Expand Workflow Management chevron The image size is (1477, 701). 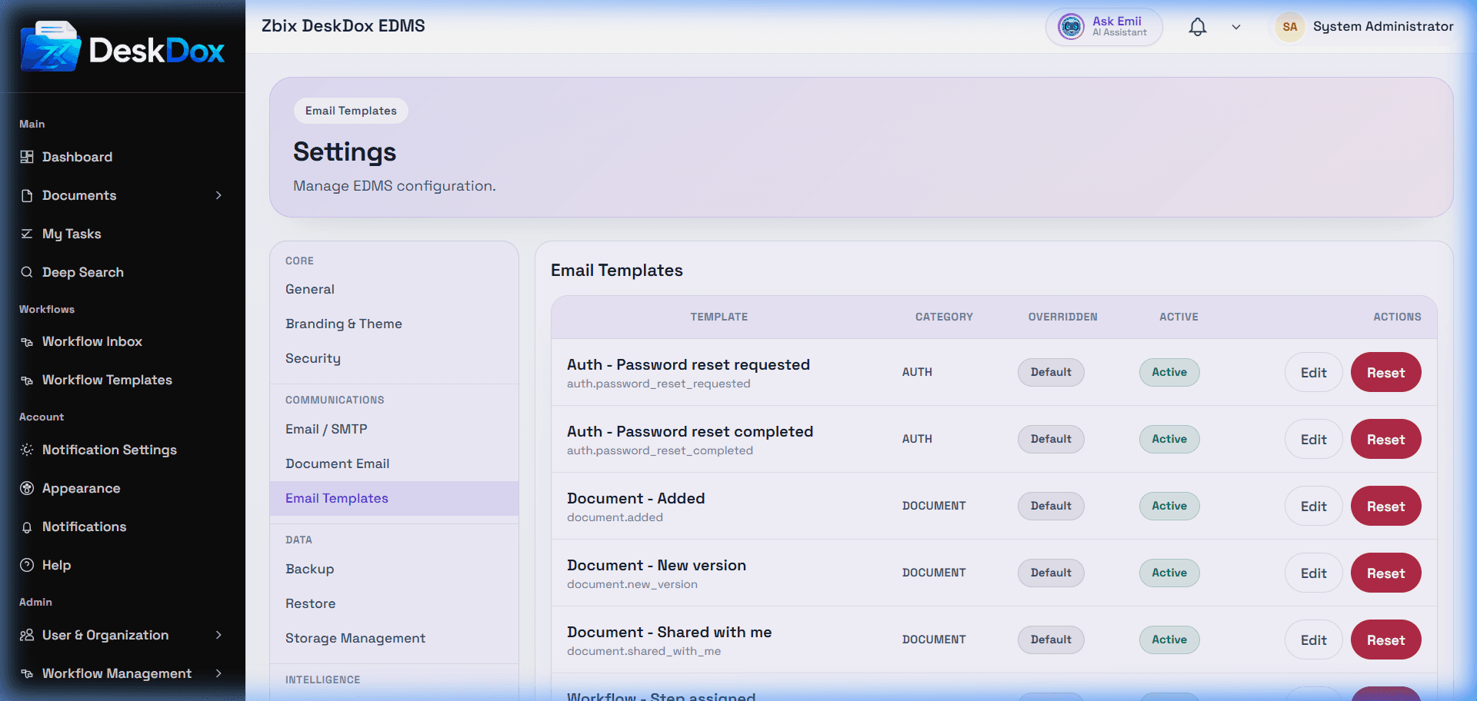(x=219, y=673)
